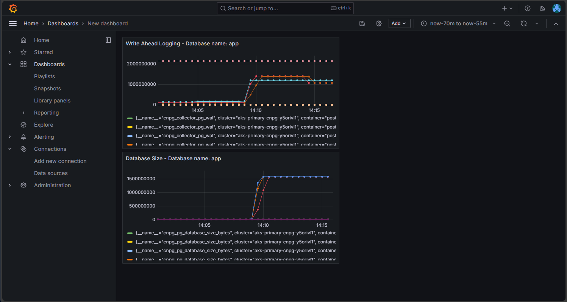Open the user profile avatar
Image resolution: width=567 pixels, height=302 pixels.
click(x=556, y=8)
